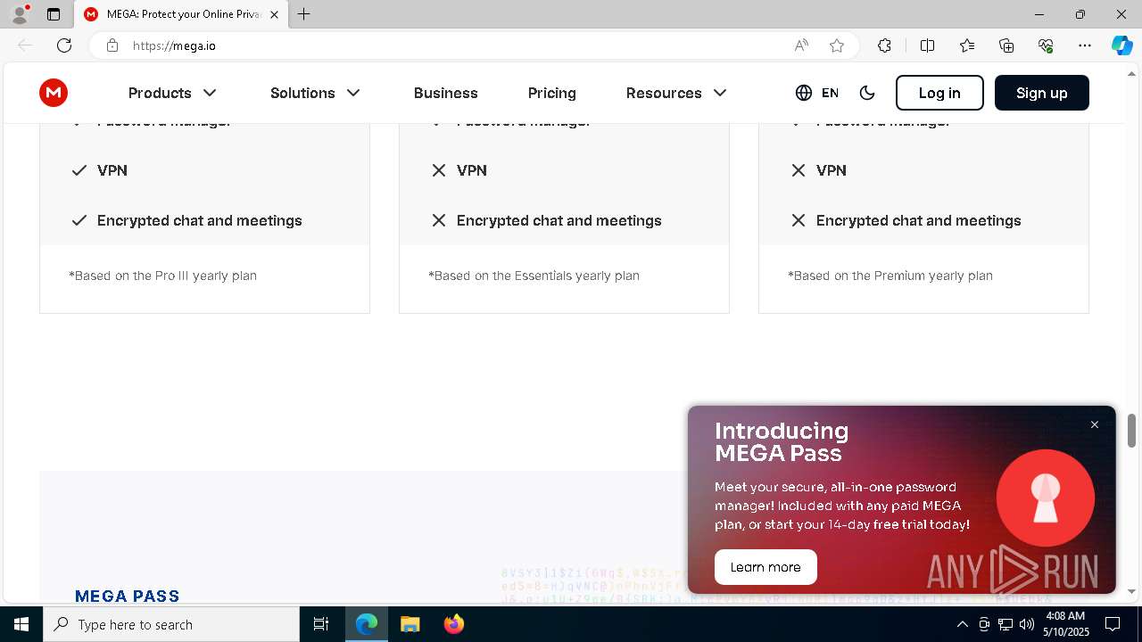Viewport: 1142px width, 642px height.
Task: Click Learn more in MEGA Pass popup
Action: click(x=765, y=567)
